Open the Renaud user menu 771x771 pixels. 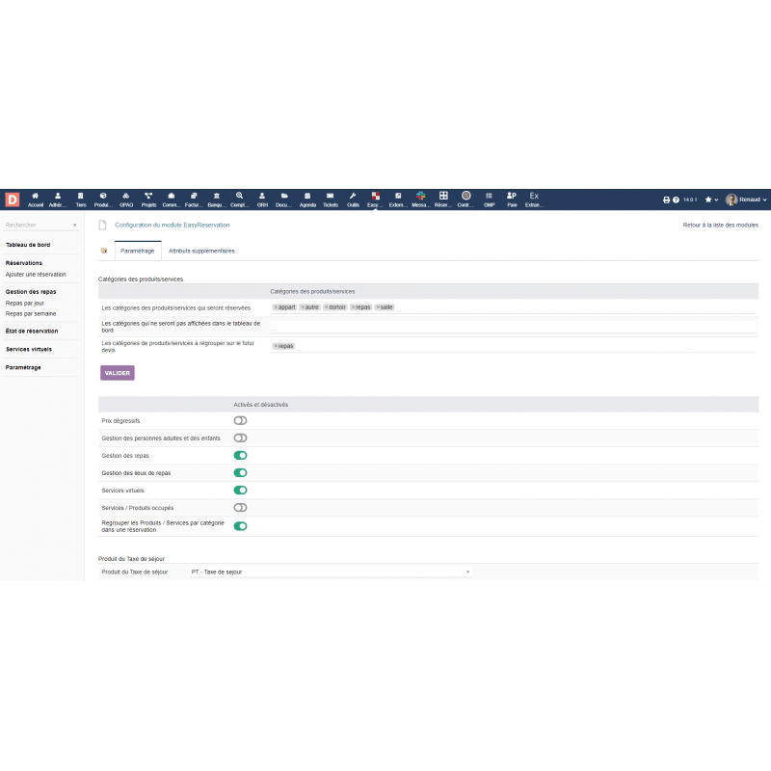[746, 199]
